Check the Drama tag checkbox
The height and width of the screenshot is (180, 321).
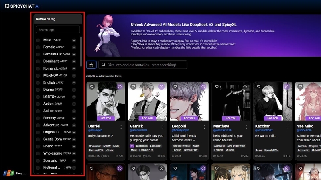pos(38,90)
